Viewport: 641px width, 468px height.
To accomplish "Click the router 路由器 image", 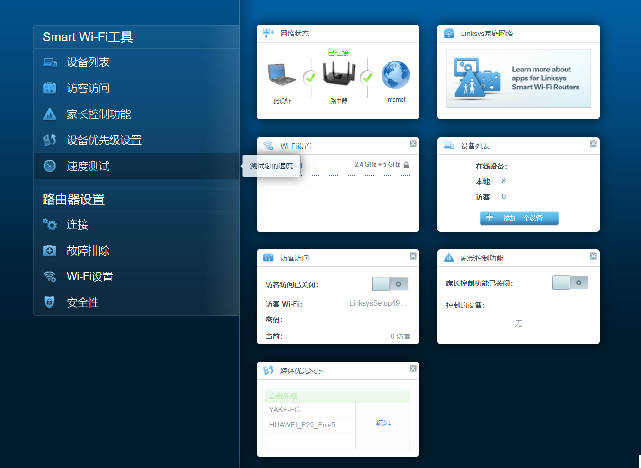I will [x=339, y=73].
